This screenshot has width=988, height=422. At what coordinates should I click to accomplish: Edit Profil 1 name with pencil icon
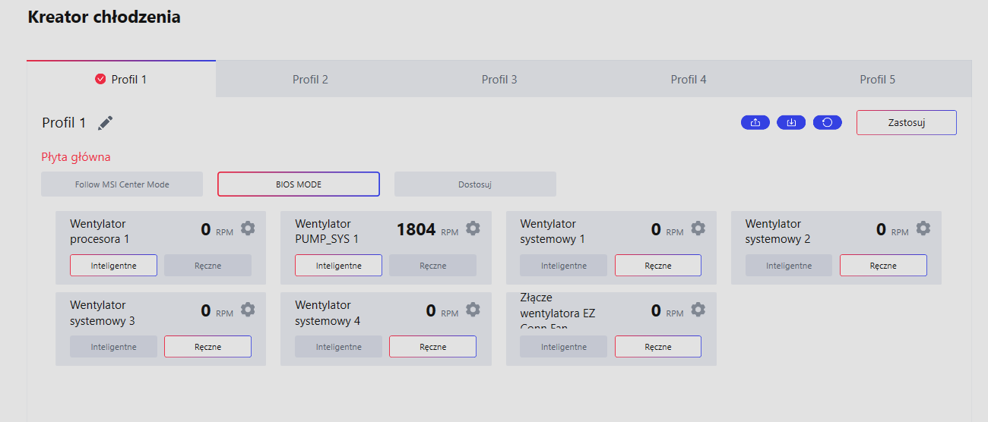[106, 123]
